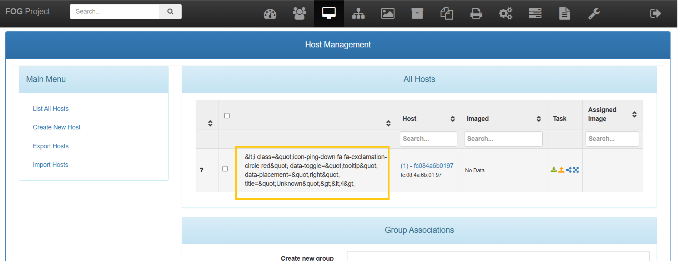Sort by the ping status column arrows
The width and height of the screenshot is (678, 261).
tap(388, 123)
